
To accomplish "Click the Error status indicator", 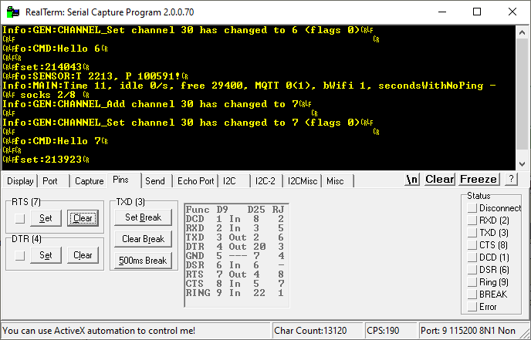I will 472,307.
